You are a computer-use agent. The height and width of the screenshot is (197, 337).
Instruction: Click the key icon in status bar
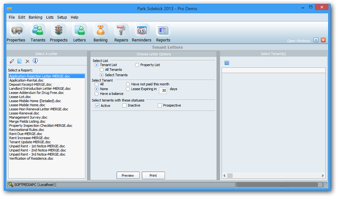11,184
